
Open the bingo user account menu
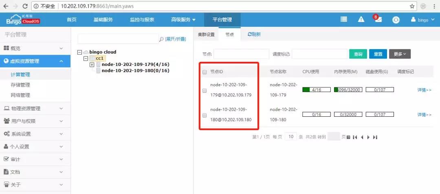[423, 20]
